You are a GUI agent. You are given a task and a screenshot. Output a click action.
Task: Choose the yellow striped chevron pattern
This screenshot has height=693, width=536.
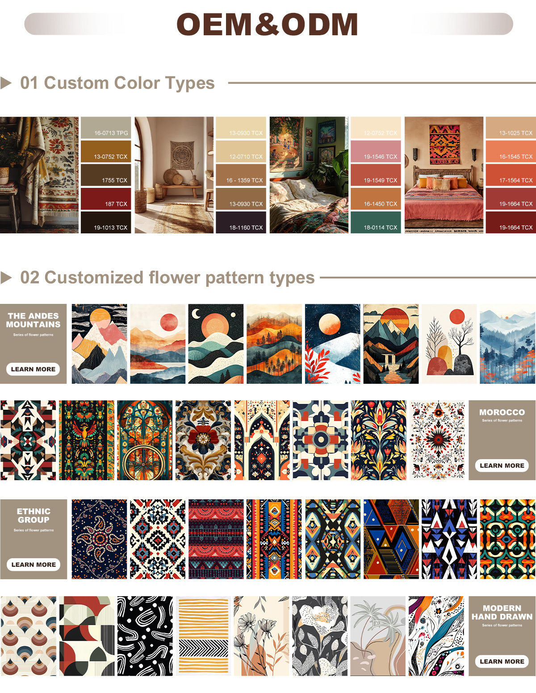pos(203,636)
